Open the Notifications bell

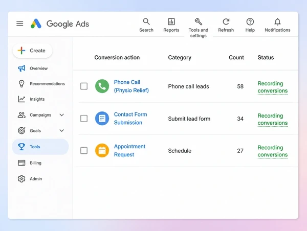point(277,21)
